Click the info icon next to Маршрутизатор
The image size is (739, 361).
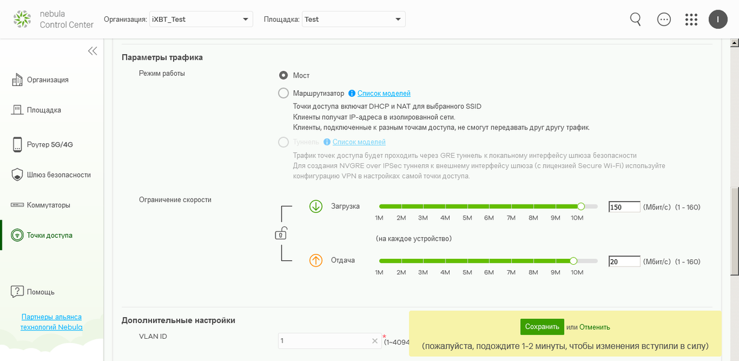click(x=351, y=93)
